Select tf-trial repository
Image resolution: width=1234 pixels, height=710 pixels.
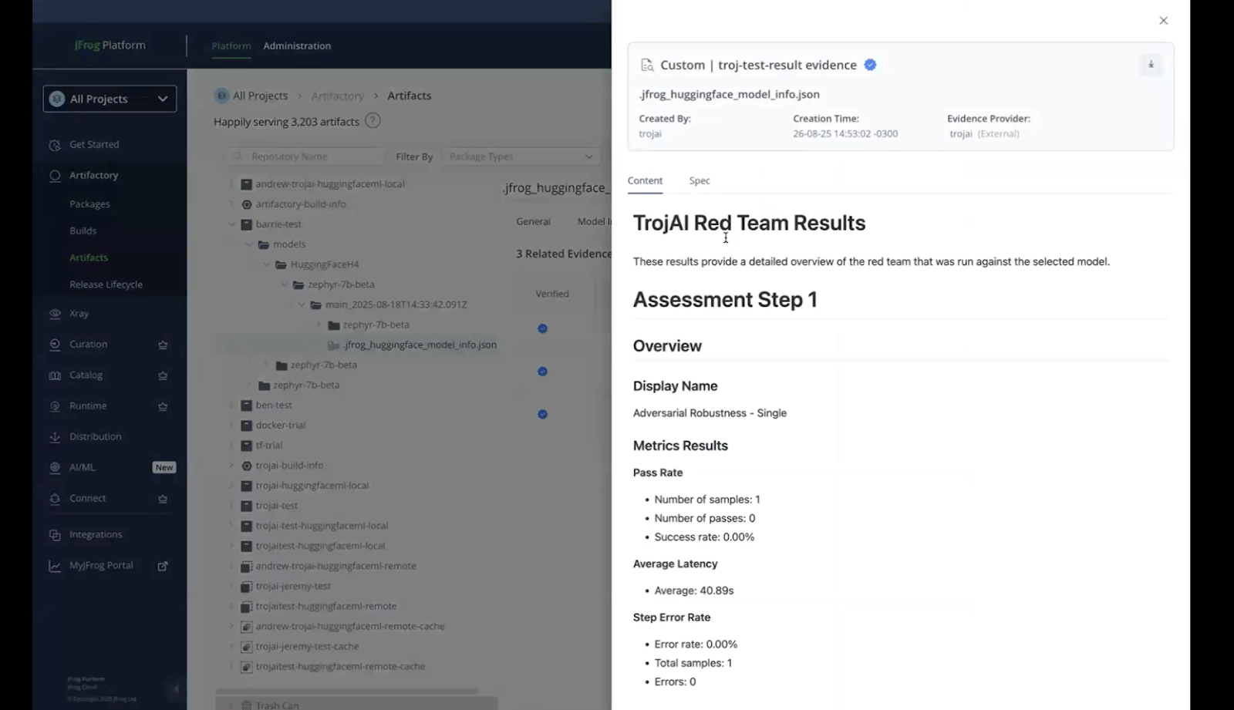[x=269, y=445]
